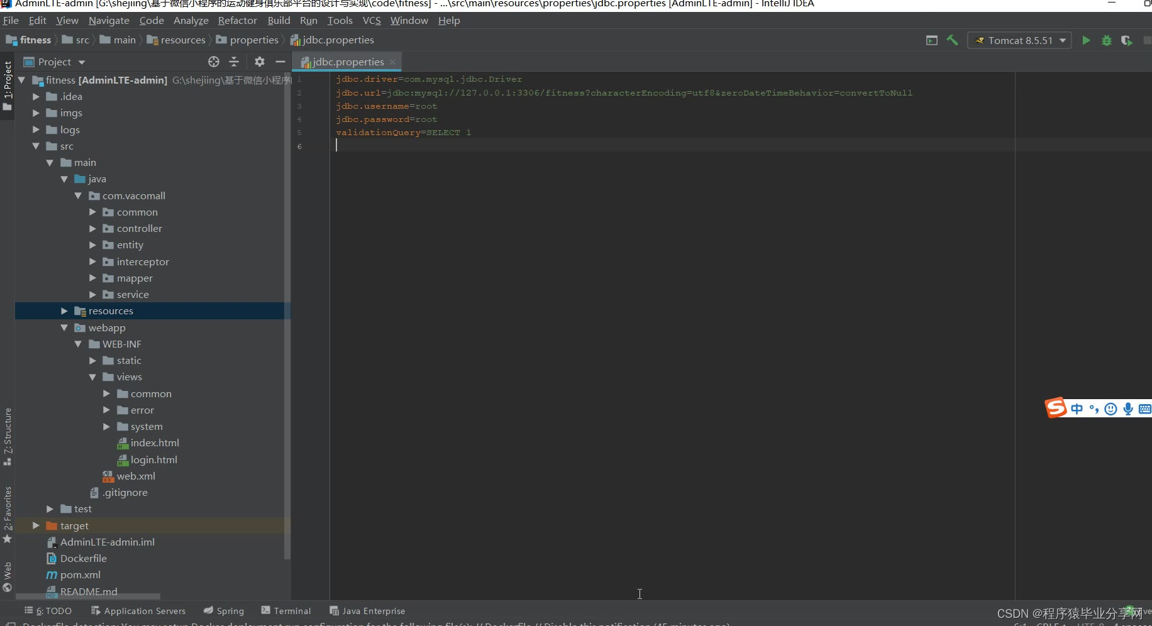The width and height of the screenshot is (1152, 626).
Task: Run the Tomcat 8.5.51 configuration
Action: [1086, 40]
